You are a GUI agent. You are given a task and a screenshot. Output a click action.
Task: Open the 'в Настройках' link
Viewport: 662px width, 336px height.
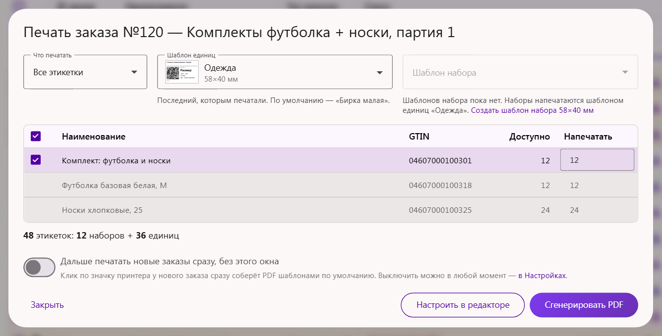click(542, 275)
